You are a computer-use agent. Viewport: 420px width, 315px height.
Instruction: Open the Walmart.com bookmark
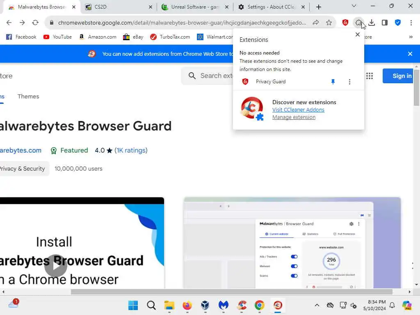tap(215, 37)
